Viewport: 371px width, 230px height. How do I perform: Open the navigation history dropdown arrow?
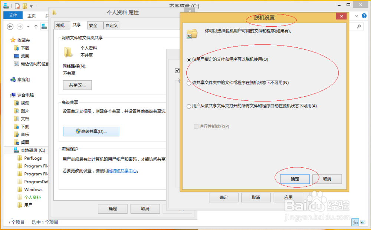[28, 26]
